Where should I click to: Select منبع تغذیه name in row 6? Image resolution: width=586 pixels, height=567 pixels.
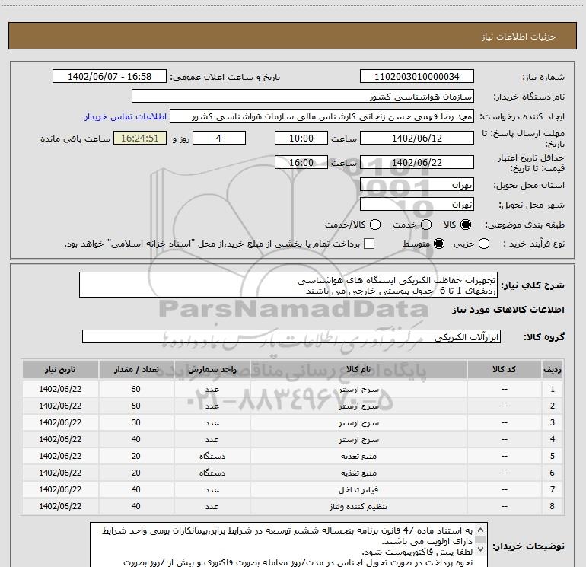pyautogui.click(x=358, y=473)
